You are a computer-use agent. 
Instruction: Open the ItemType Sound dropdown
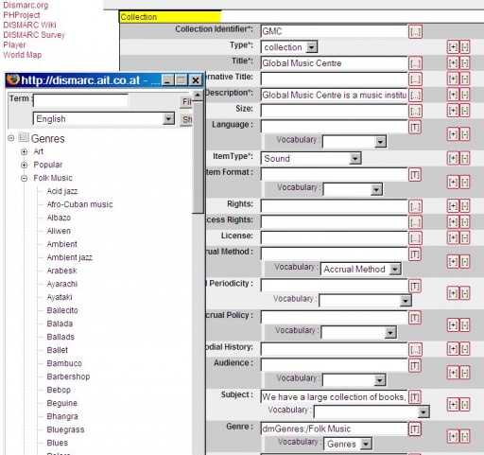click(355, 158)
